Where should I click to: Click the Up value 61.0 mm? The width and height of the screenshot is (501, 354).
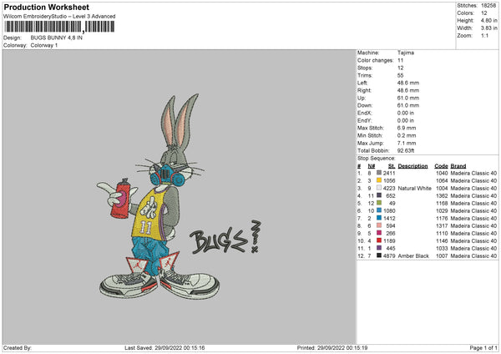point(408,98)
